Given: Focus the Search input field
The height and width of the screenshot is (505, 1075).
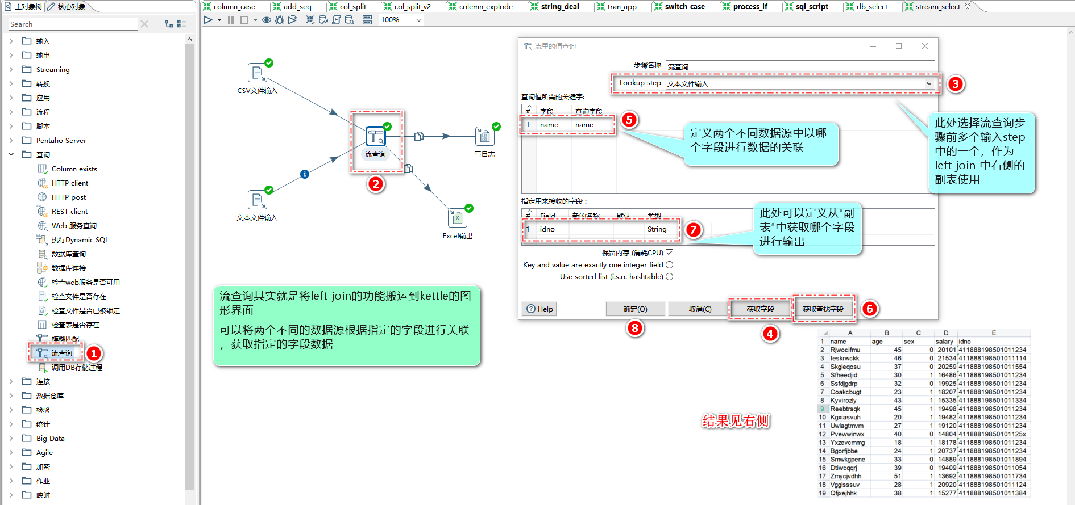Looking at the screenshot, I should coord(73,24).
